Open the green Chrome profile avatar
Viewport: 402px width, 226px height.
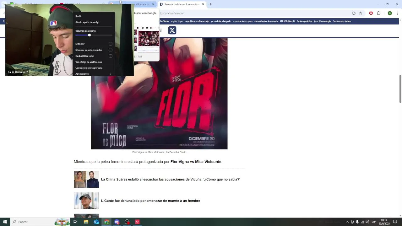(x=390, y=13)
